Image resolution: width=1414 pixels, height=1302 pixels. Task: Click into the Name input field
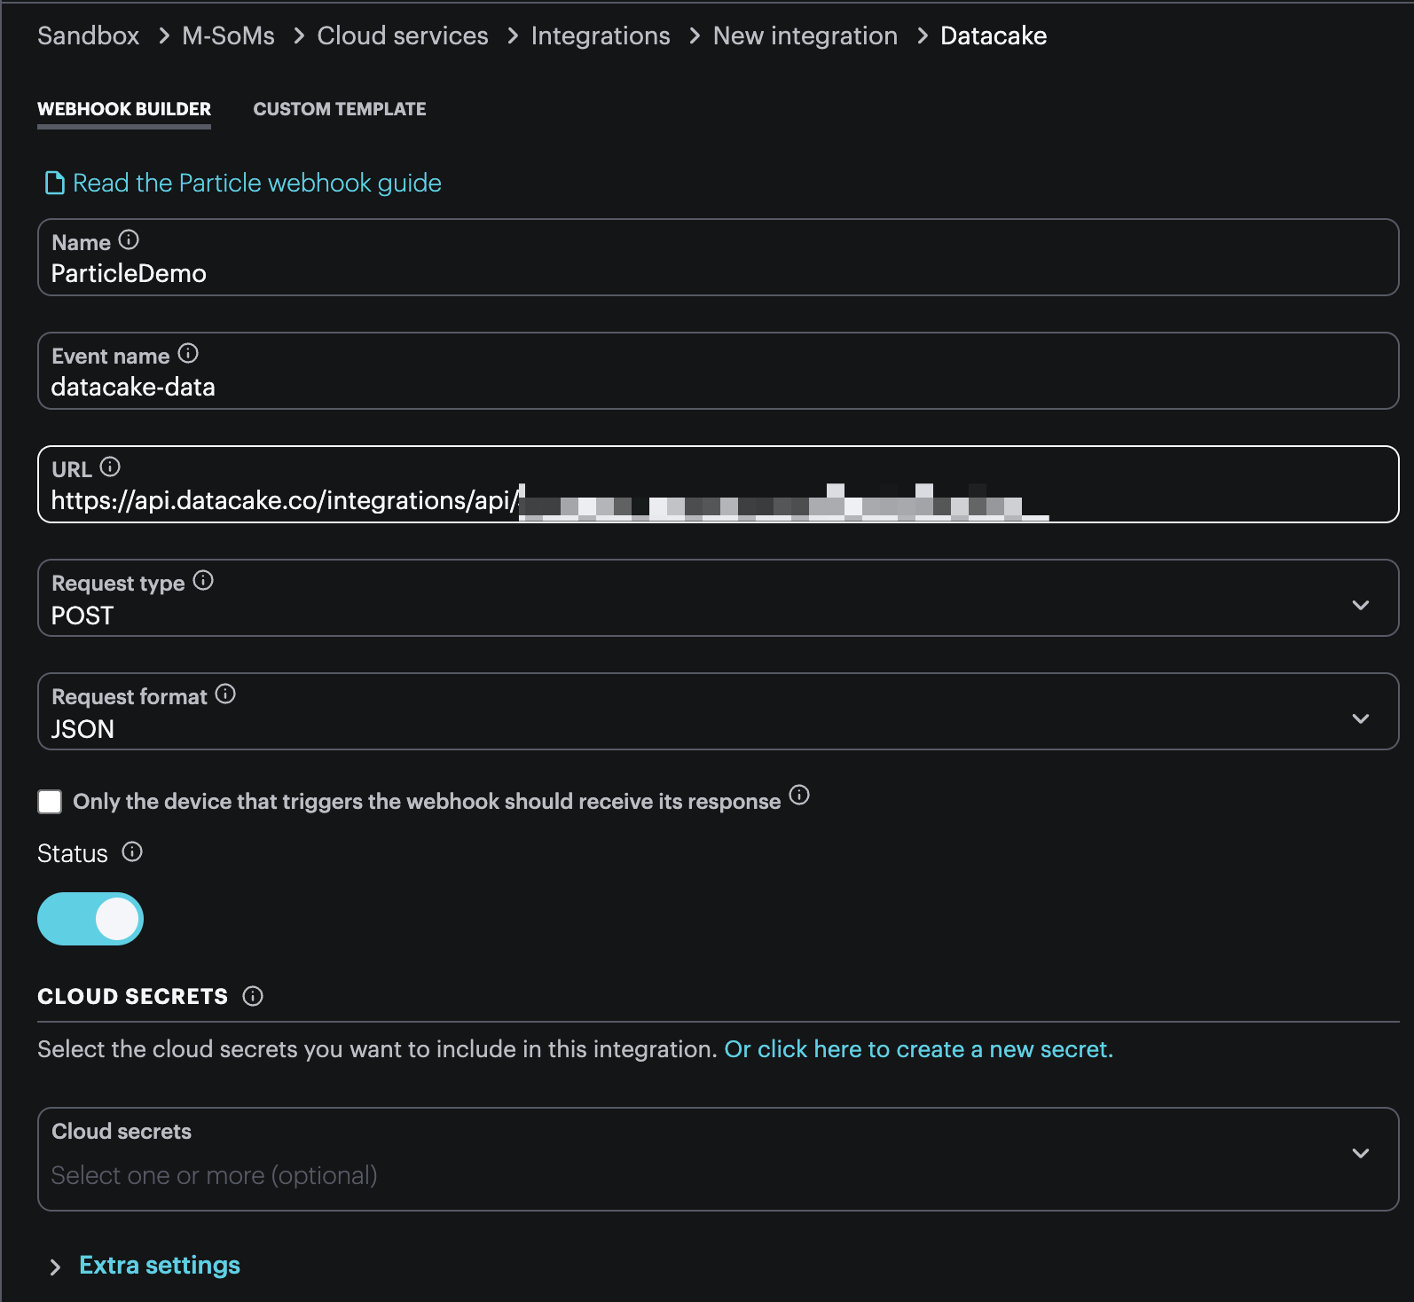click(718, 257)
